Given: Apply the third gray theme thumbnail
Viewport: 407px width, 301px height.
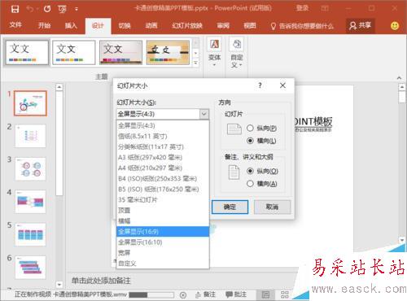Looking at the screenshot, I should tap(120, 52).
